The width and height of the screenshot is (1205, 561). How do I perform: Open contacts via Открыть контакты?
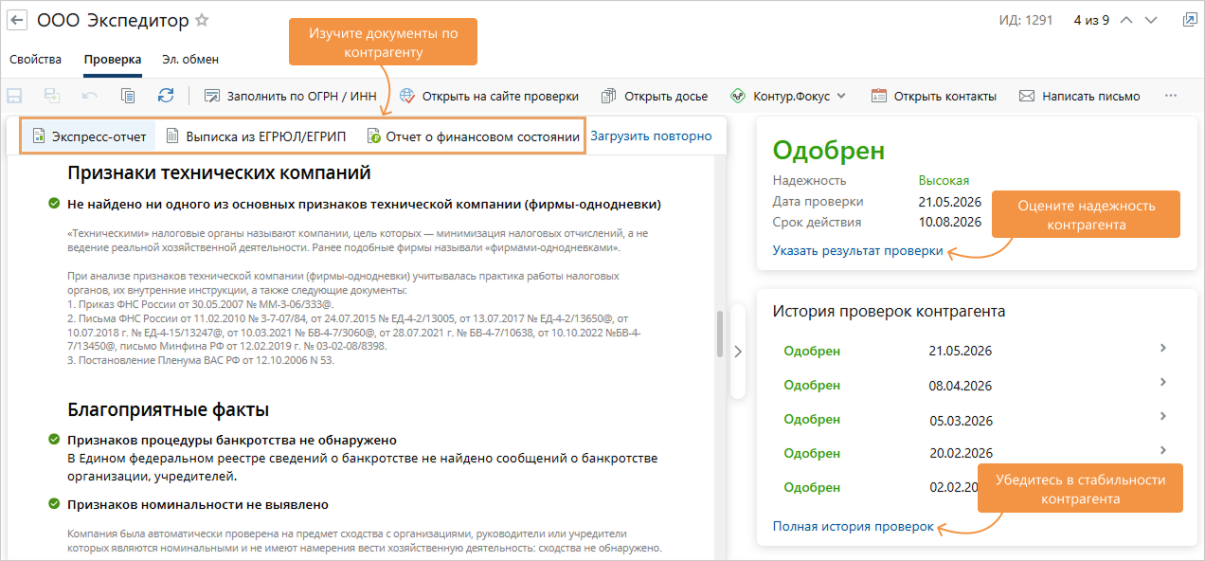(934, 96)
